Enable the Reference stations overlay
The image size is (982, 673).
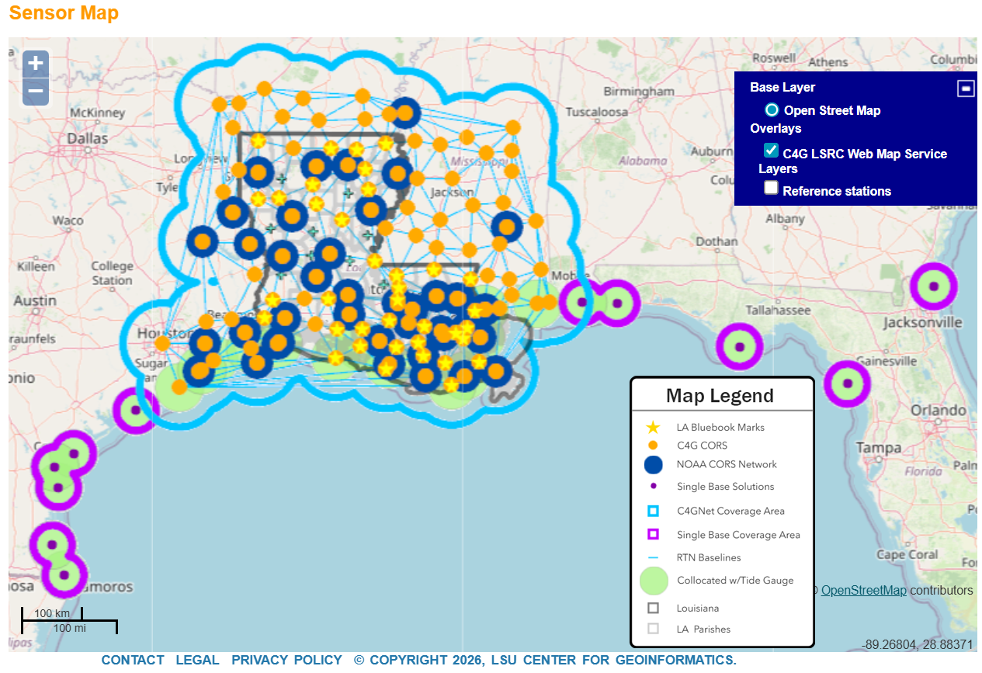(x=770, y=187)
